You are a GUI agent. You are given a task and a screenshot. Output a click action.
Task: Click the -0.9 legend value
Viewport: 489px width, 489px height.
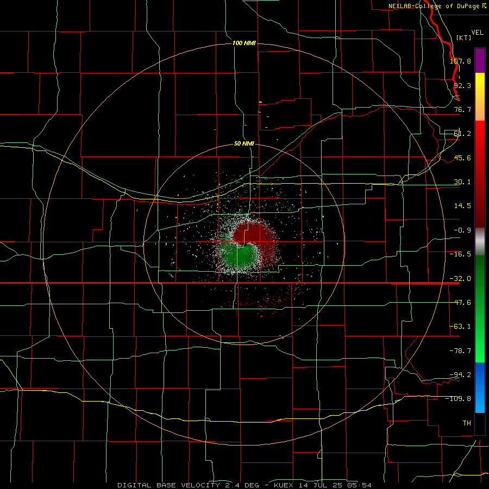pyautogui.click(x=462, y=230)
